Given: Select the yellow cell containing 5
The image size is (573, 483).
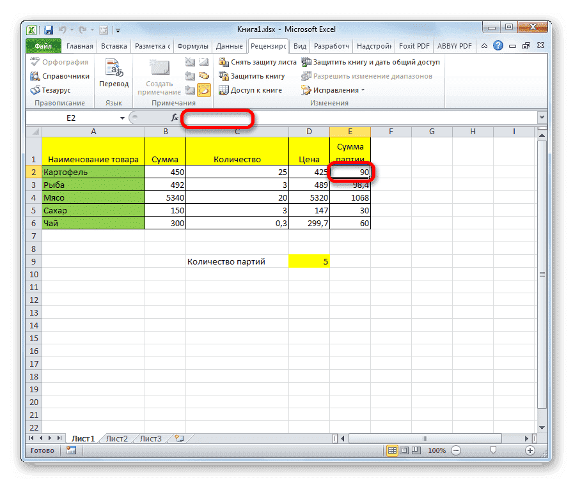Looking at the screenshot, I should (310, 261).
